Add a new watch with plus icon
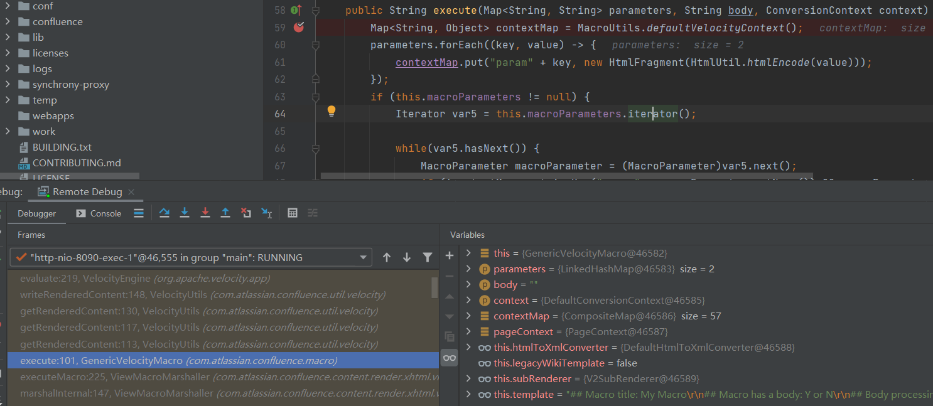Image resolution: width=933 pixels, height=406 pixels. tap(450, 255)
